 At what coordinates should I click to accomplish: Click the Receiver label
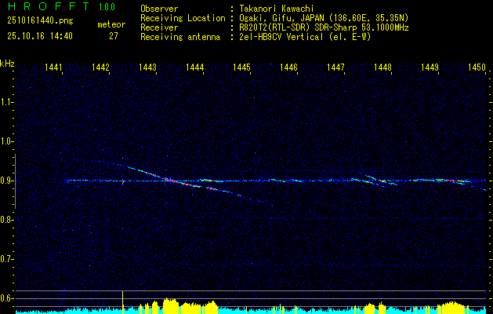[159, 27]
